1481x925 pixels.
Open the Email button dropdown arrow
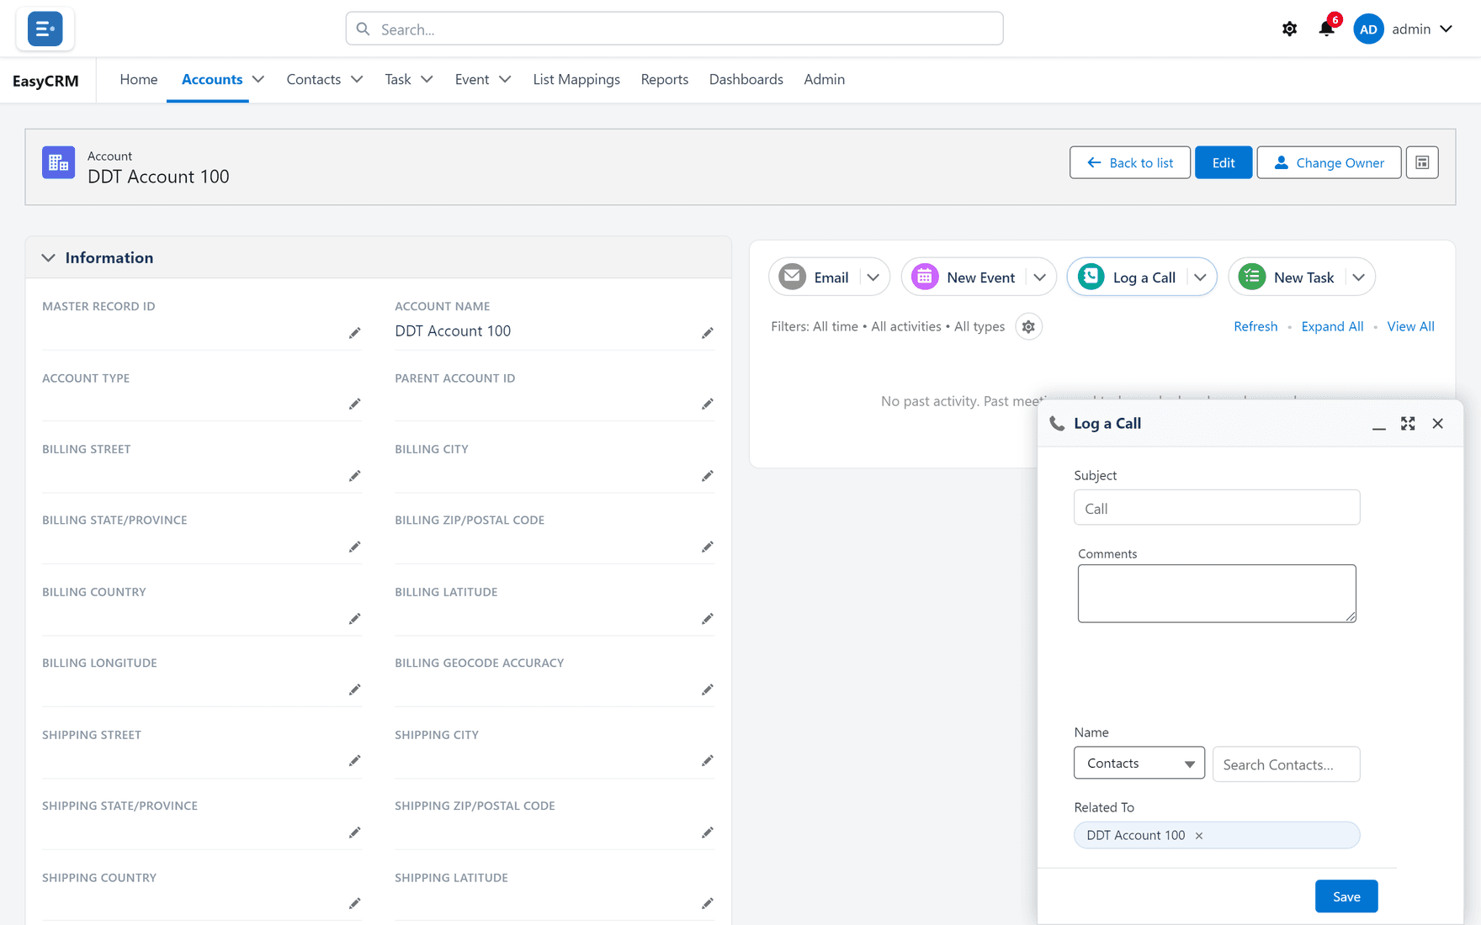click(873, 277)
